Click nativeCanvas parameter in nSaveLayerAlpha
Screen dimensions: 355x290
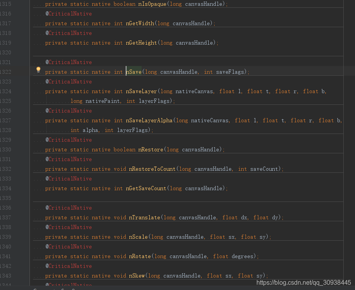(x=210, y=120)
